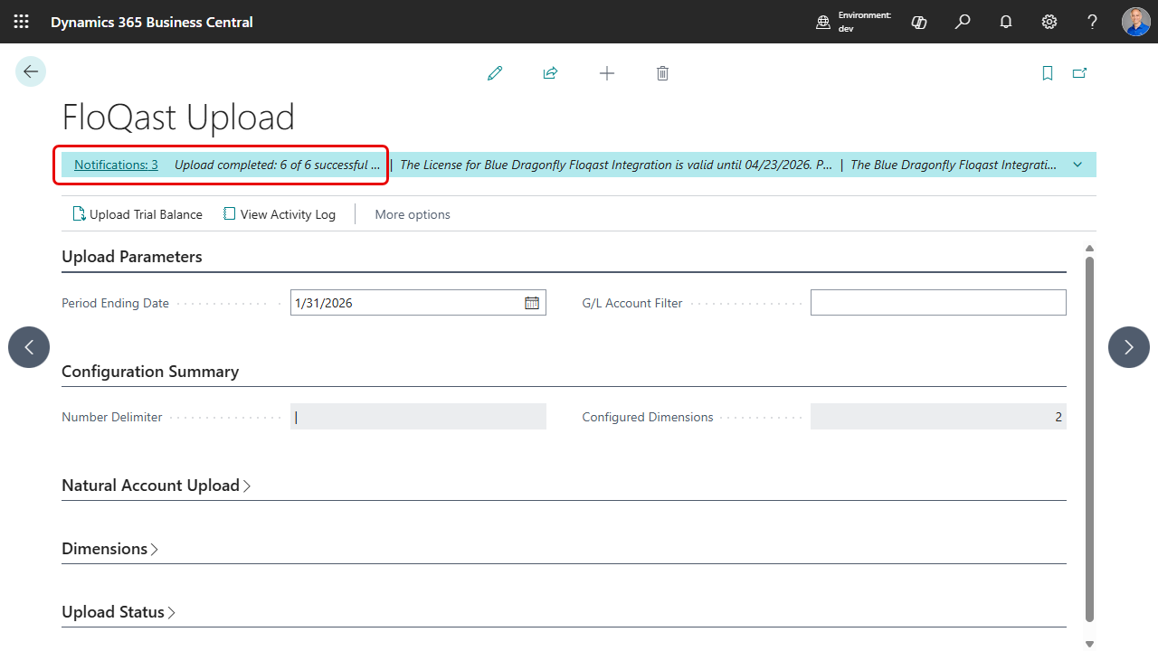Click the Number Delimiter field

(x=418, y=417)
